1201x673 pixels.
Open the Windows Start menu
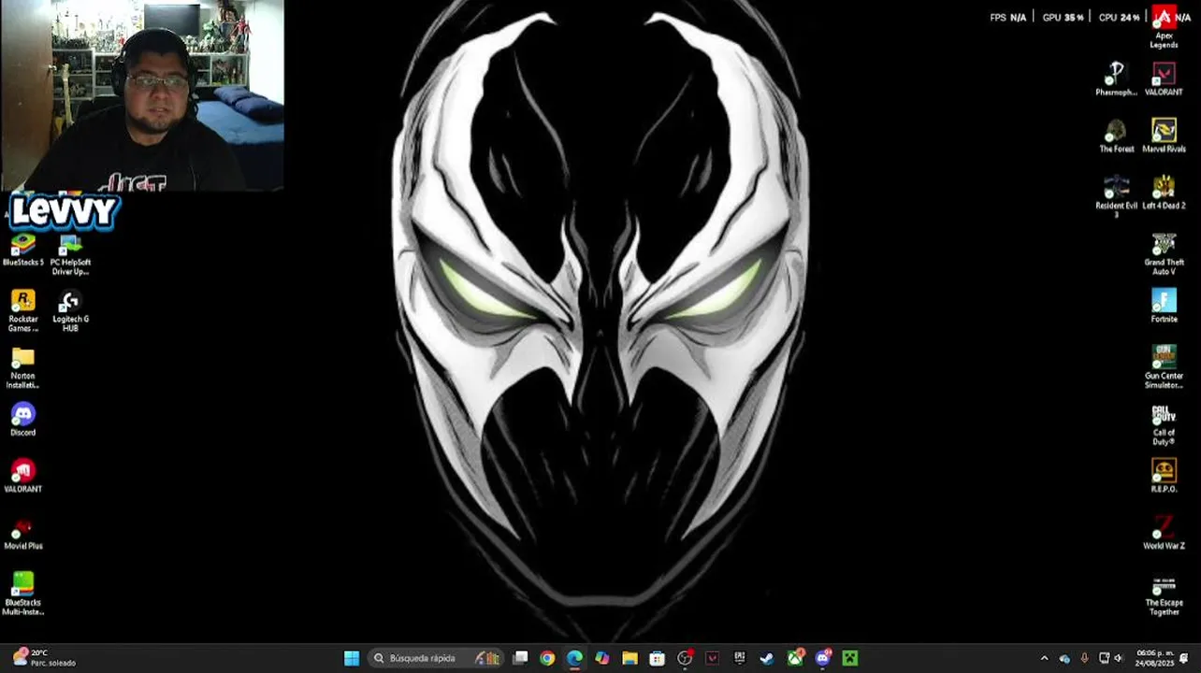click(352, 658)
